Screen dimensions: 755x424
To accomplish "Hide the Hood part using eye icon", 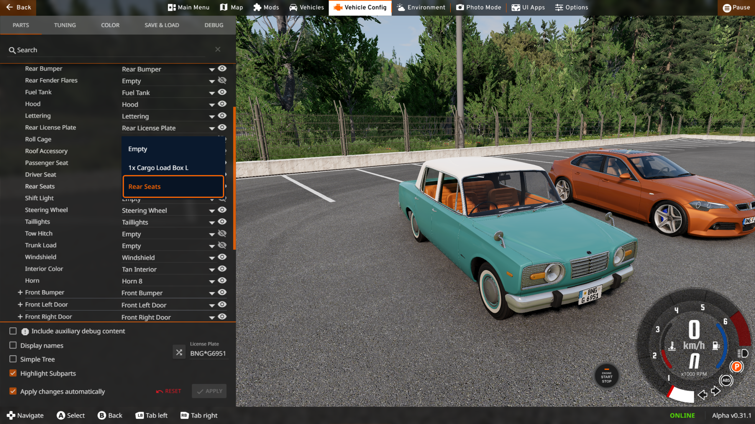I will [222, 104].
